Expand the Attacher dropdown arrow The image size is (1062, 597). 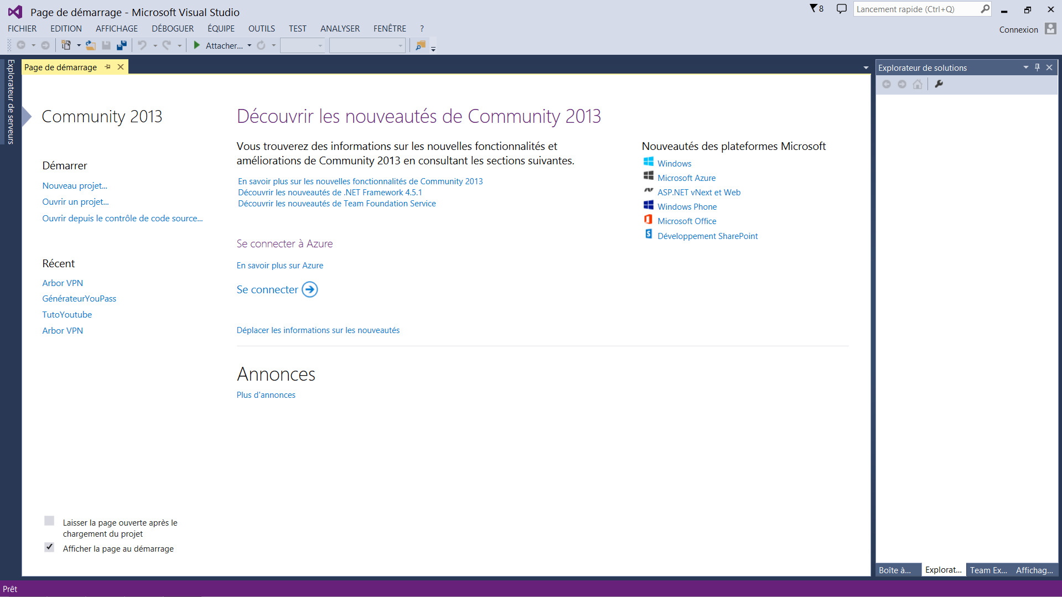pyautogui.click(x=250, y=45)
